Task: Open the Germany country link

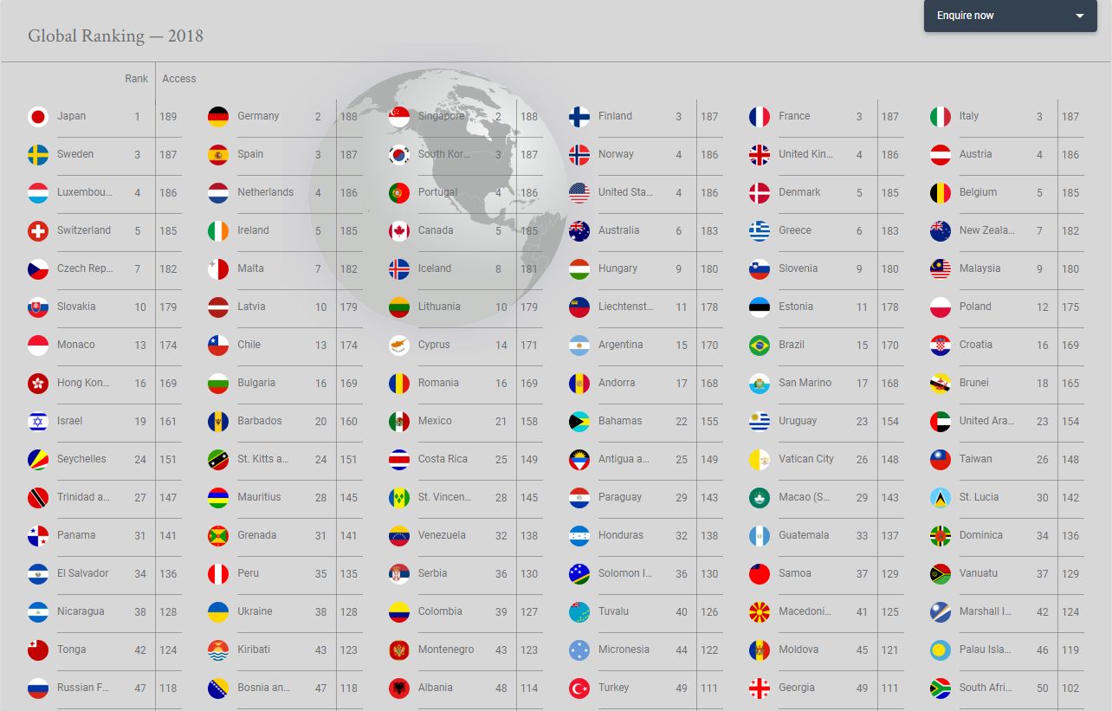Action: [x=258, y=116]
